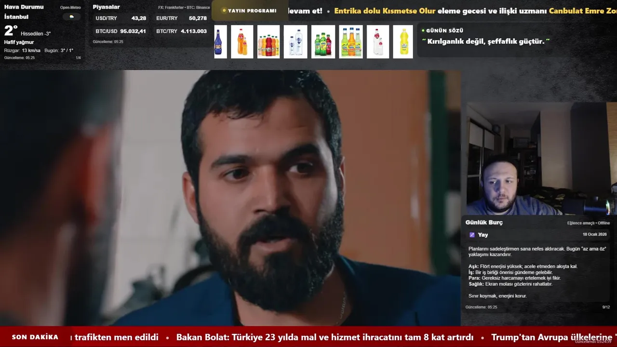Select the yellow lemonade bottle product image

(x=403, y=42)
